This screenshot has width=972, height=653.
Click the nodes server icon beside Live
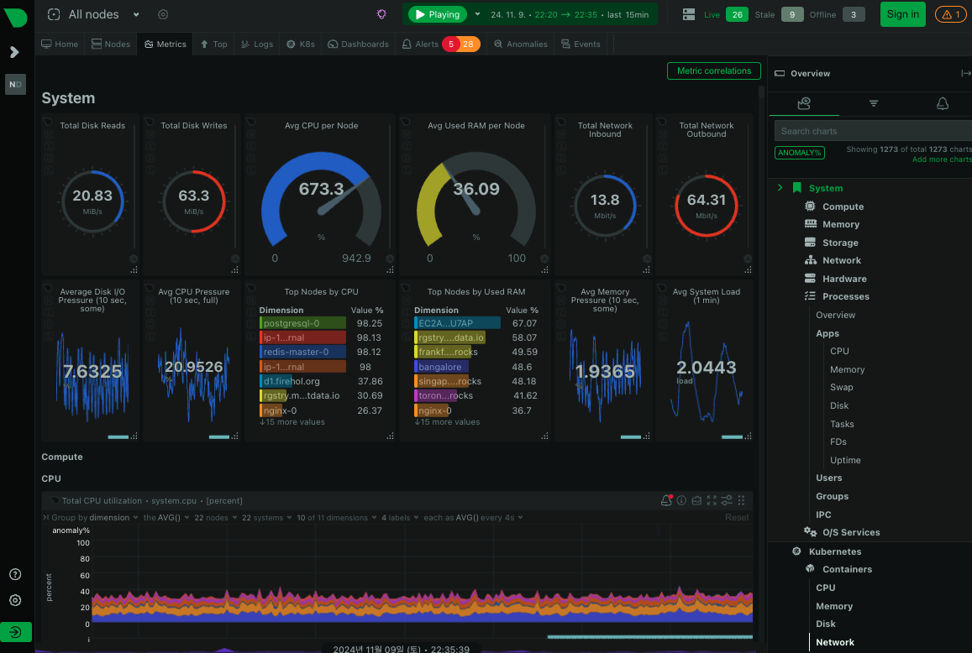pos(689,14)
